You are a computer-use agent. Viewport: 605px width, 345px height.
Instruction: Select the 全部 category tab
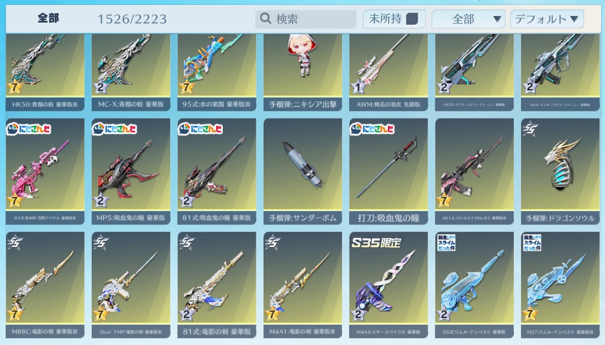click(48, 18)
